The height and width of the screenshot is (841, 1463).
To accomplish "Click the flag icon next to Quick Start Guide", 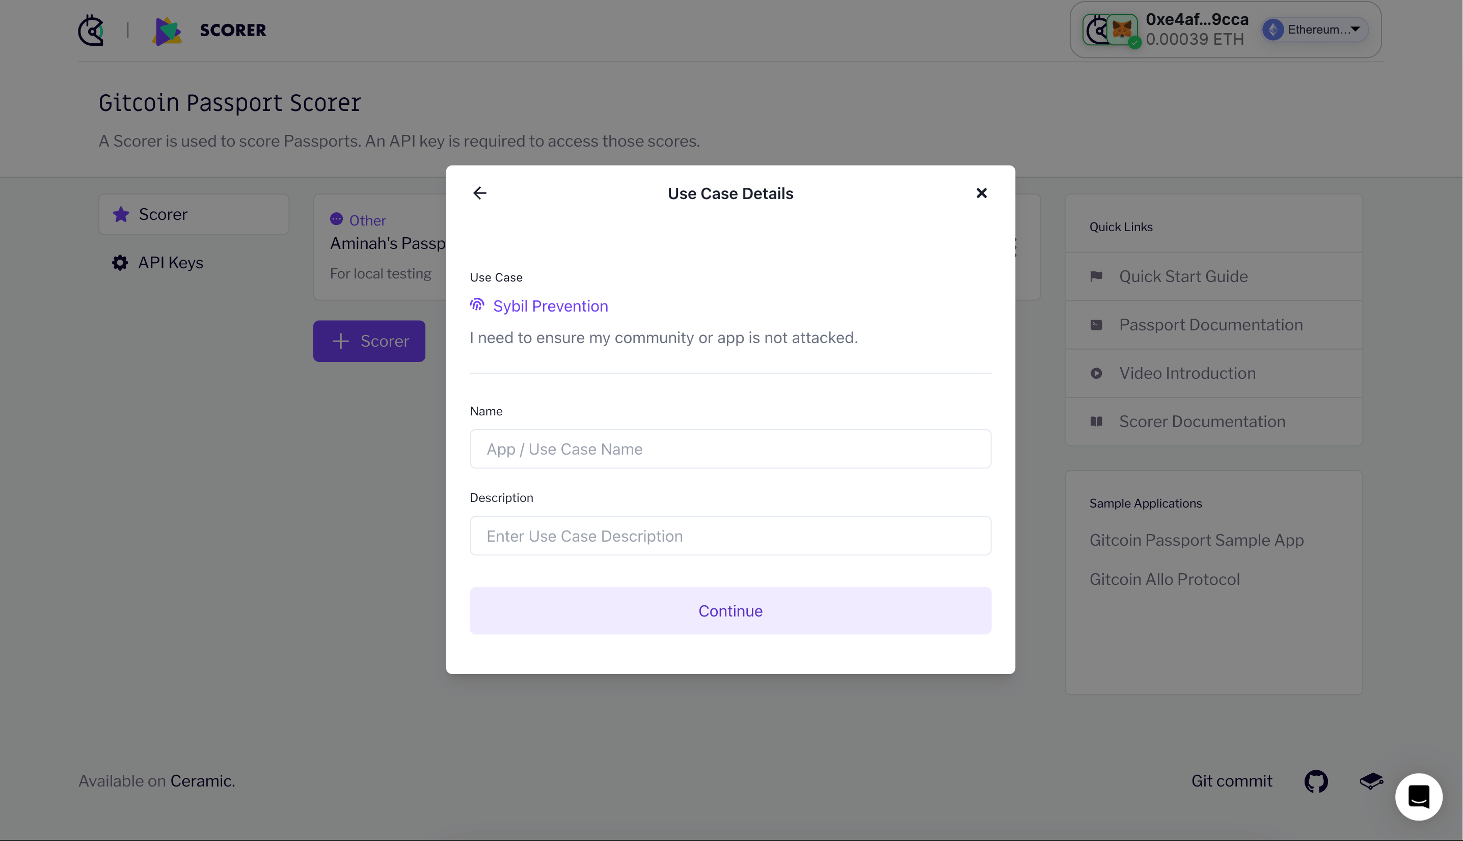I will pos(1096,276).
